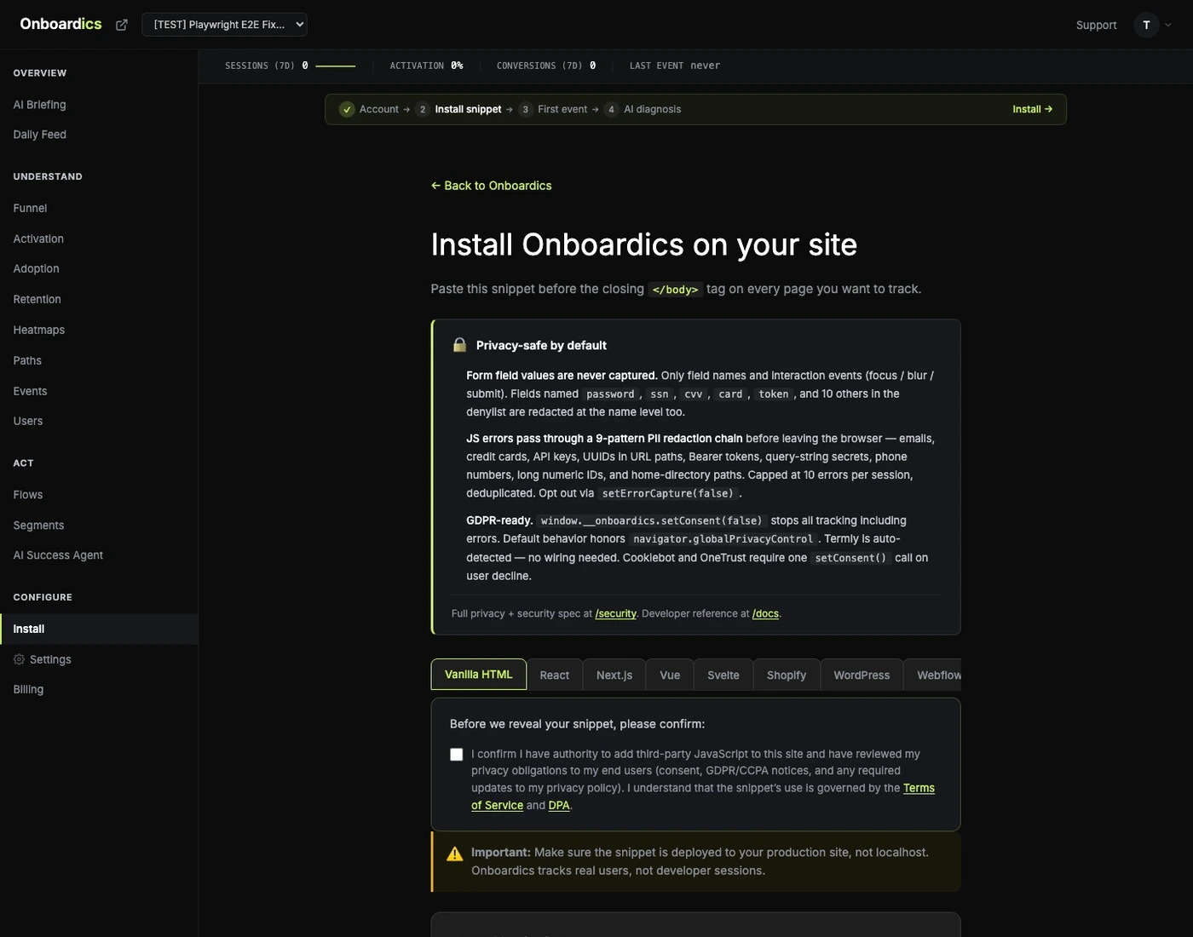Click the window.__onboardics.setConsent(false) code
This screenshot has width=1193, height=937.
coord(652,520)
